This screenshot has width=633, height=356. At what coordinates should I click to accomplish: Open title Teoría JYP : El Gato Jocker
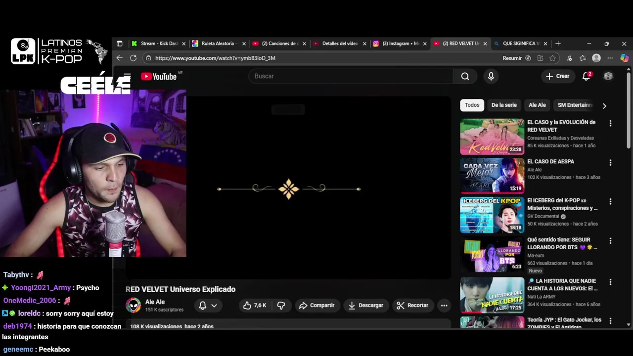[564, 323]
